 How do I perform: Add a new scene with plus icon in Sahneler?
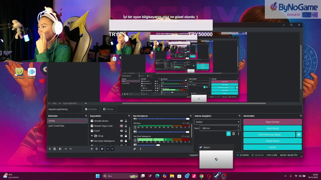click(50, 149)
